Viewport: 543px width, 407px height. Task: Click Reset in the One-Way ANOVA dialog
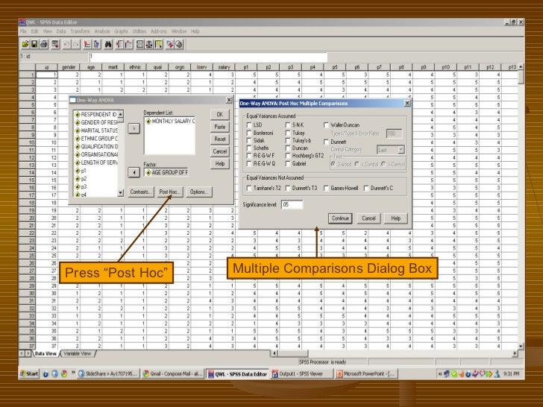220,139
